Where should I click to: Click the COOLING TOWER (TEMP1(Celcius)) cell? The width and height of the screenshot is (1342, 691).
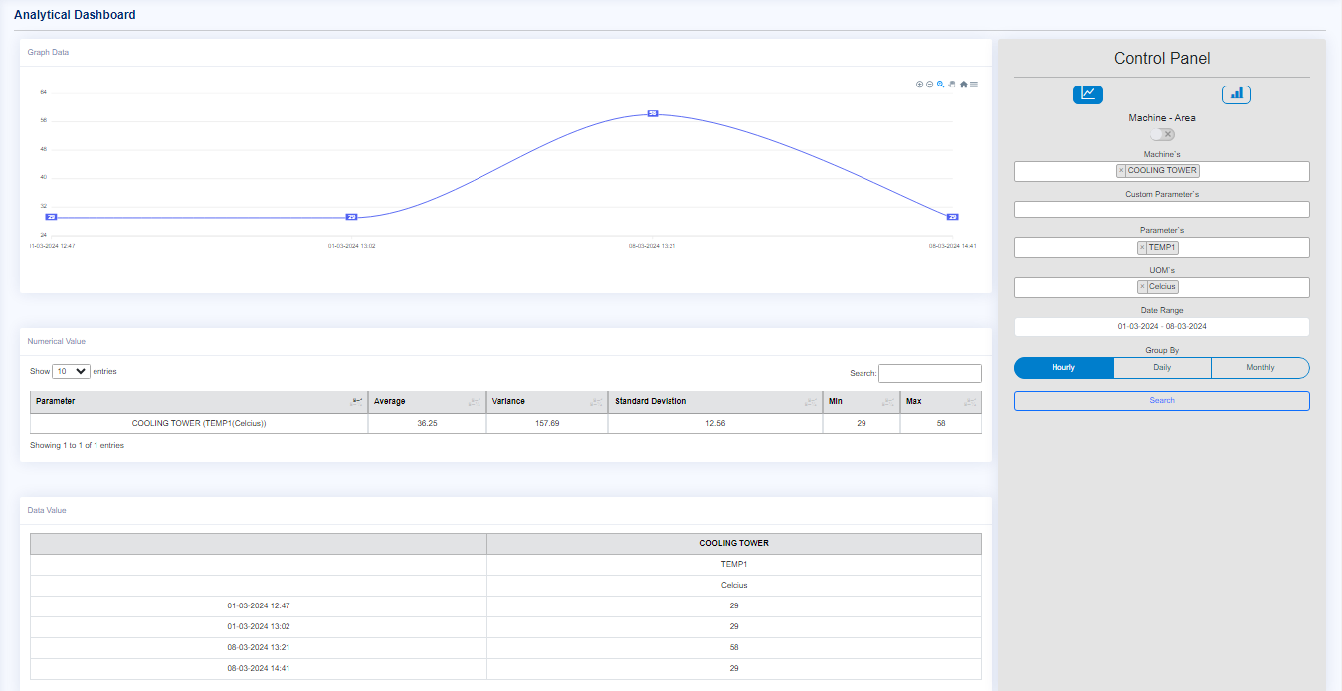point(199,424)
